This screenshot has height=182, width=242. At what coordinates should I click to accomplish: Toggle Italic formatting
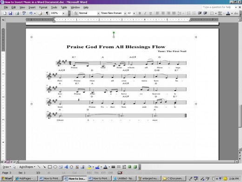145,13
